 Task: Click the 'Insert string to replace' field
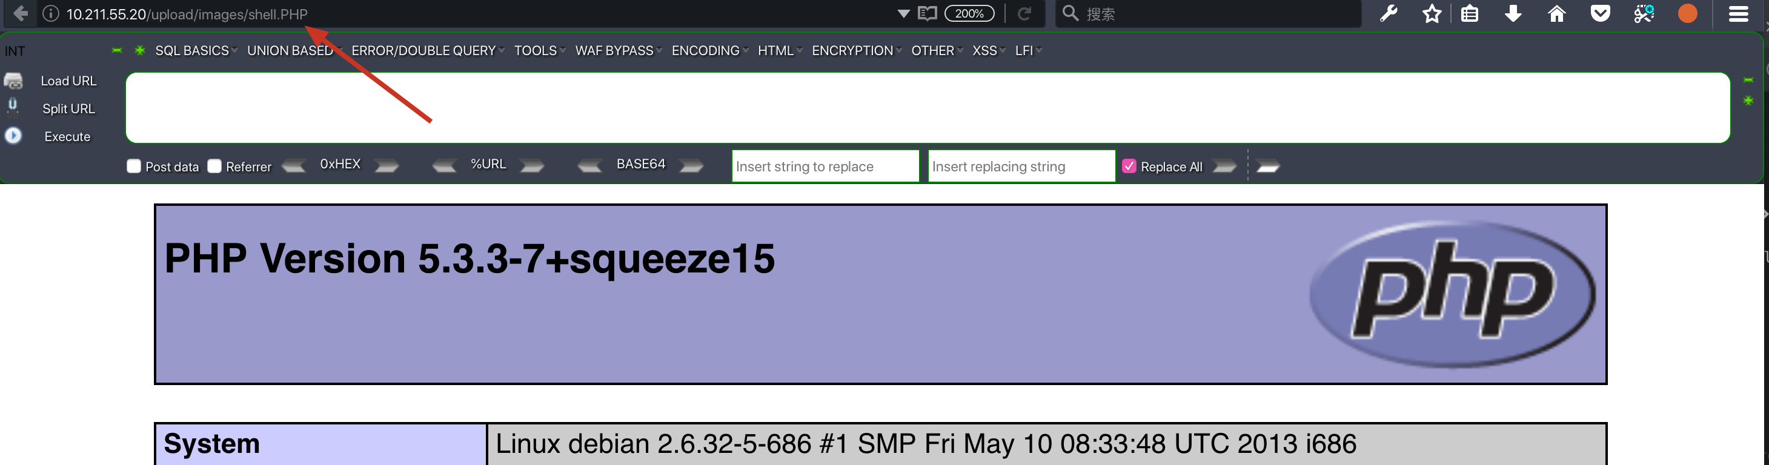click(826, 166)
